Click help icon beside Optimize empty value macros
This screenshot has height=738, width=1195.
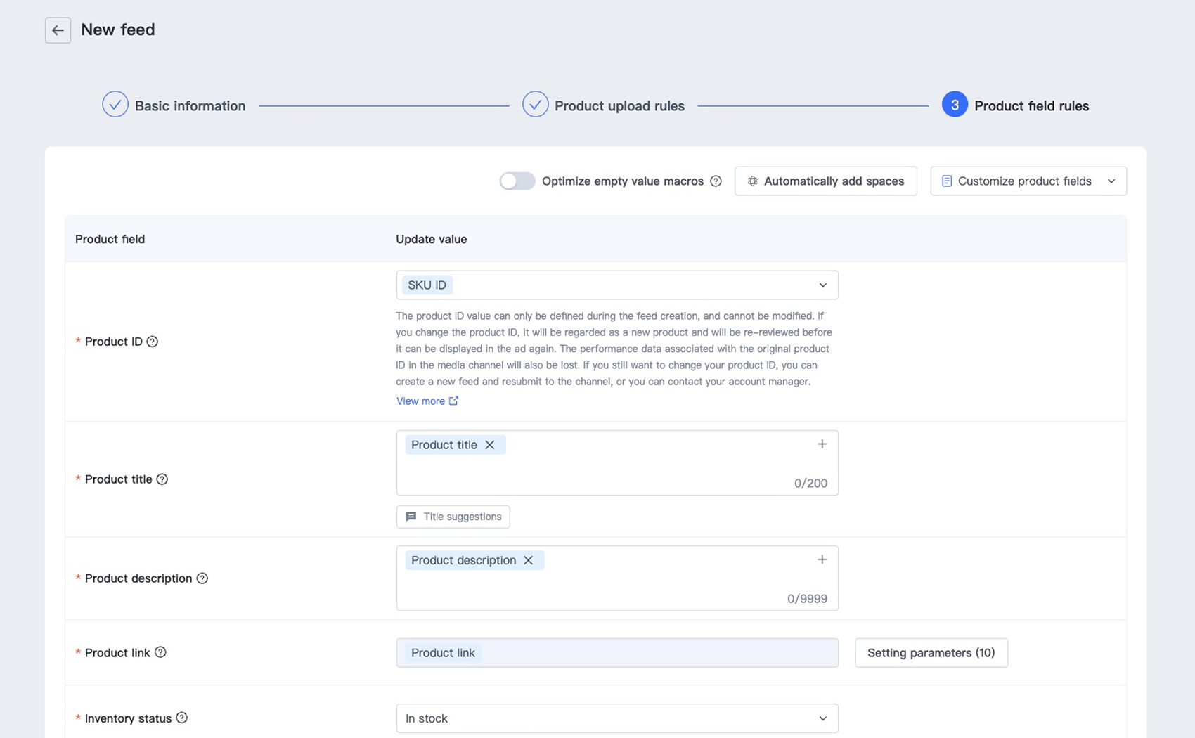pos(716,181)
